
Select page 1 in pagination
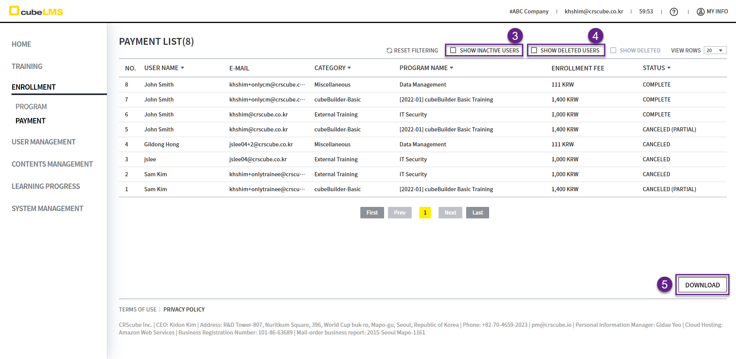click(x=425, y=213)
